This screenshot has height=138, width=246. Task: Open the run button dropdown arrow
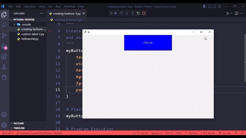point(231,14)
